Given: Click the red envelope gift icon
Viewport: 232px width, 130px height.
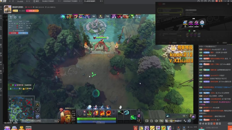Looking at the screenshot, I should (x=135, y=128).
